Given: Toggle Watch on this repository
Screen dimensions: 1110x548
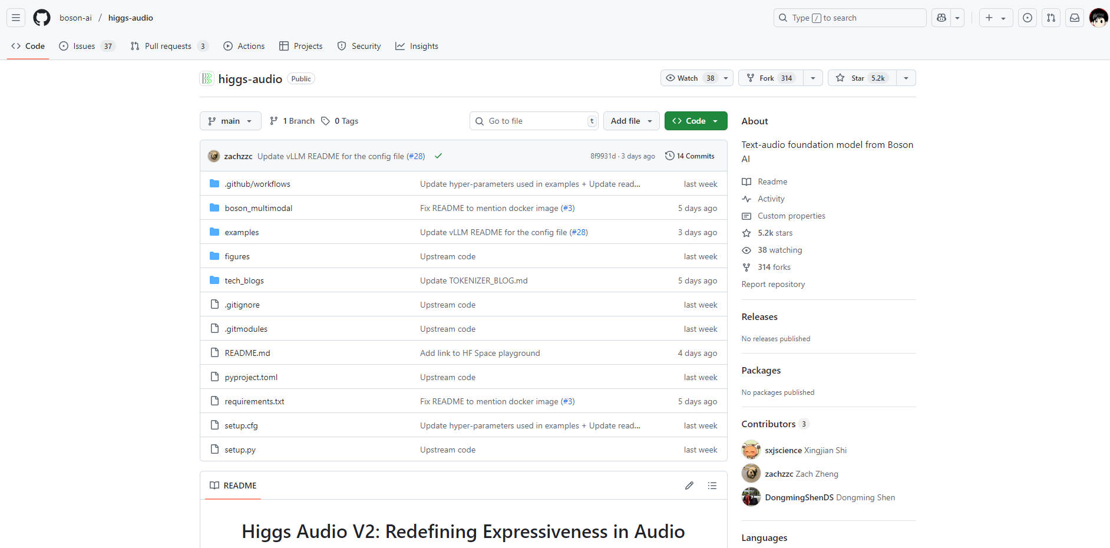Looking at the screenshot, I should (689, 78).
